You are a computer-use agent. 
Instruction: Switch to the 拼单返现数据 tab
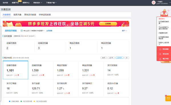click(45, 15)
